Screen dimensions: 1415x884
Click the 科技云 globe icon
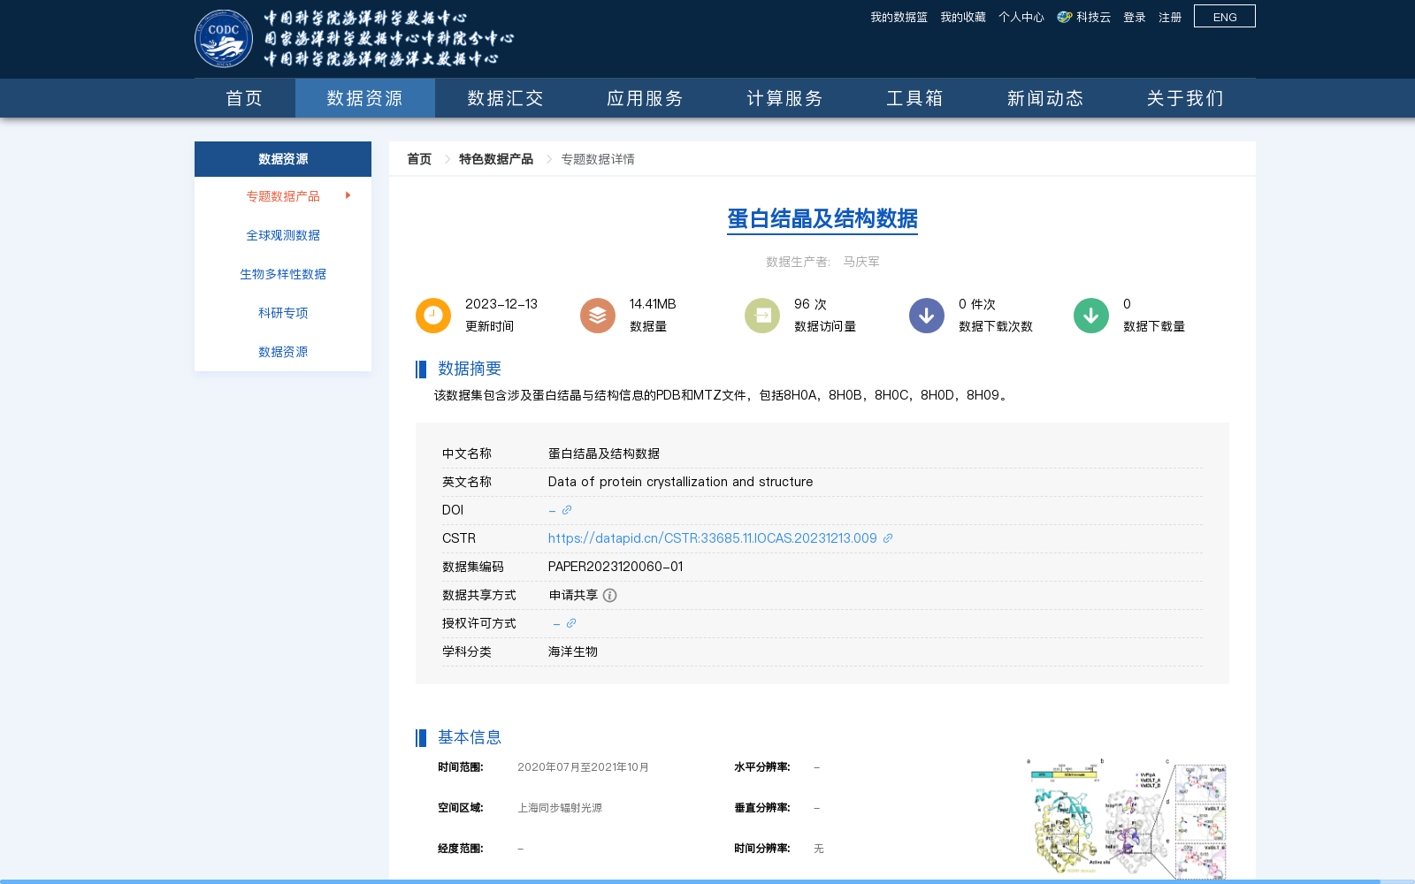coord(1063,16)
